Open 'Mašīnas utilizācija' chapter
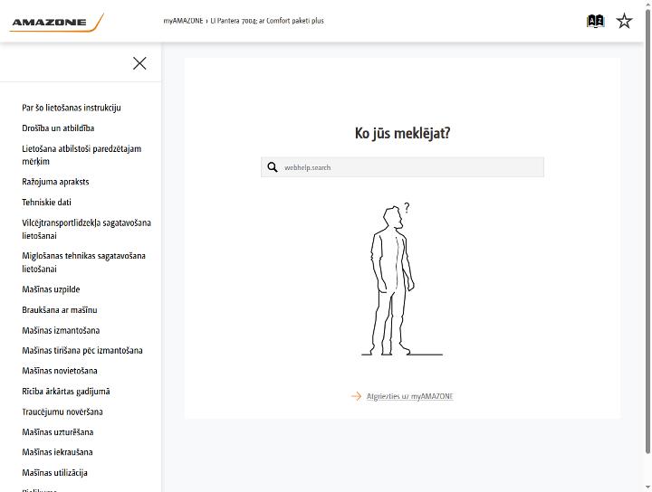The height and width of the screenshot is (492, 652). point(54,473)
